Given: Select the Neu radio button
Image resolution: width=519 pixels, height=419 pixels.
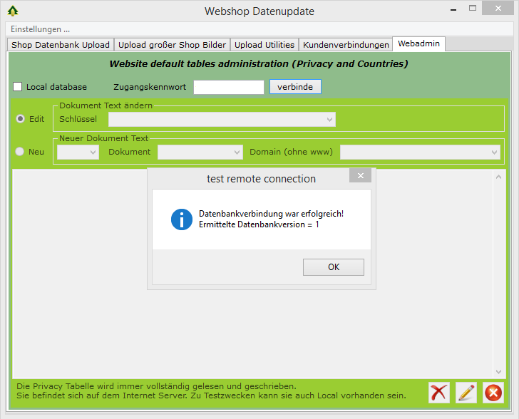Looking at the screenshot, I should click(20, 152).
